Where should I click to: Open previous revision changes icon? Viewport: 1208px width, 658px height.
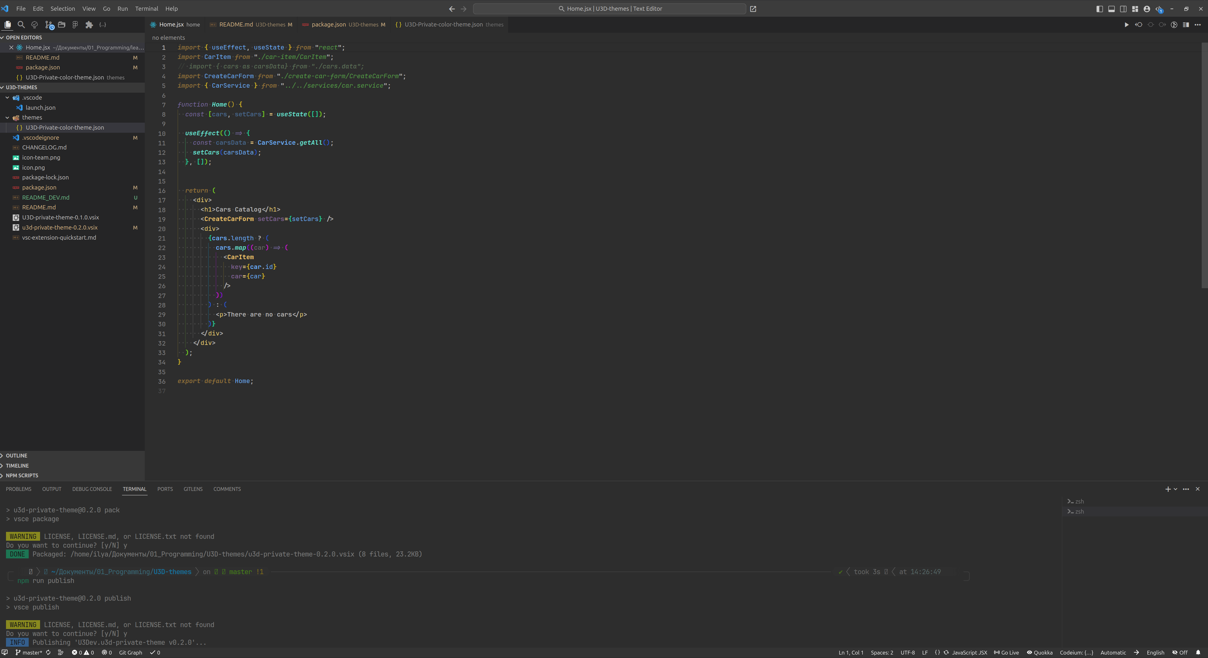(1139, 24)
